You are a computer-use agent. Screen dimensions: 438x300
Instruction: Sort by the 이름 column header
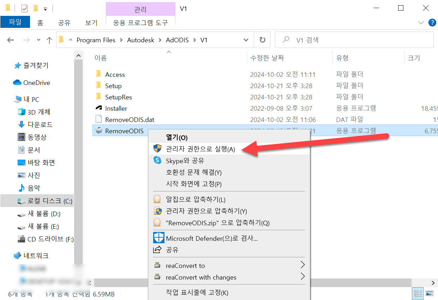(x=170, y=58)
